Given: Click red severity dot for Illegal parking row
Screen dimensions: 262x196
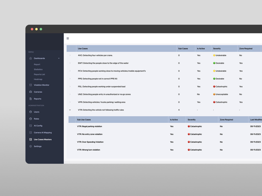Looking at the screenshot, I should click(x=189, y=126).
